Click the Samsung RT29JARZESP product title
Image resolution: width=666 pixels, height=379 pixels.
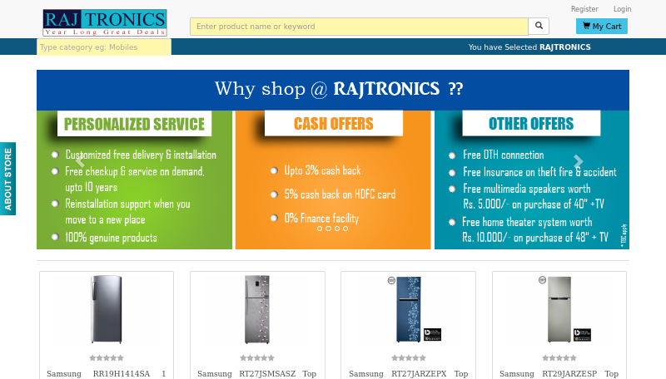click(559, 374)
